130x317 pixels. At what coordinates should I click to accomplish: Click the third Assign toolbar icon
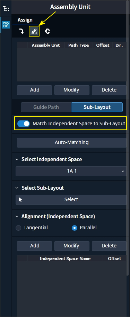pos(47,31)
